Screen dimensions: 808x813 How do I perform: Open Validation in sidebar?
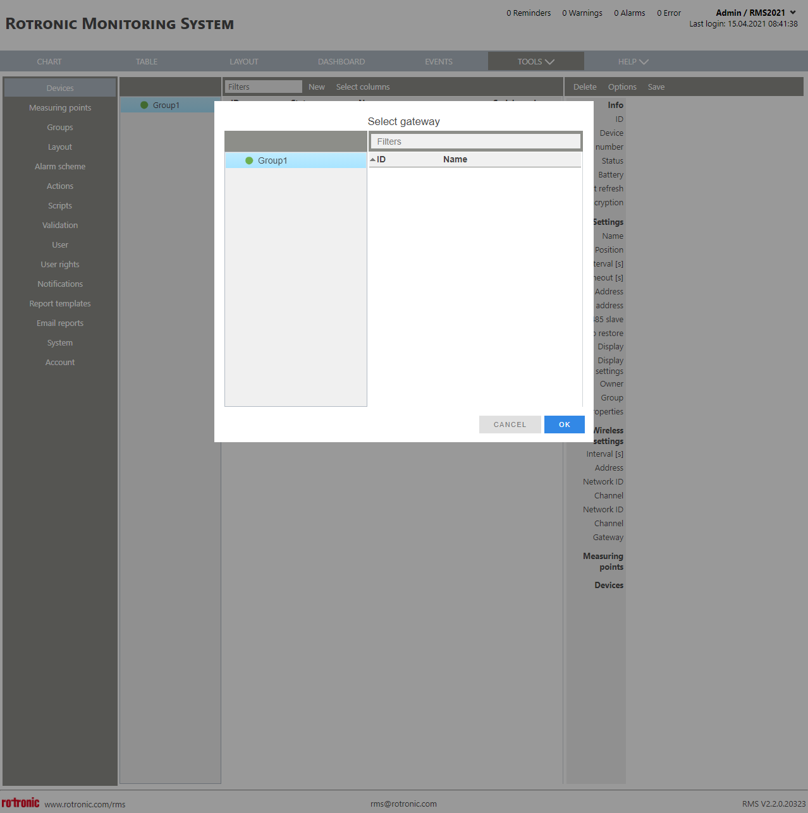[x=60, y=225]
